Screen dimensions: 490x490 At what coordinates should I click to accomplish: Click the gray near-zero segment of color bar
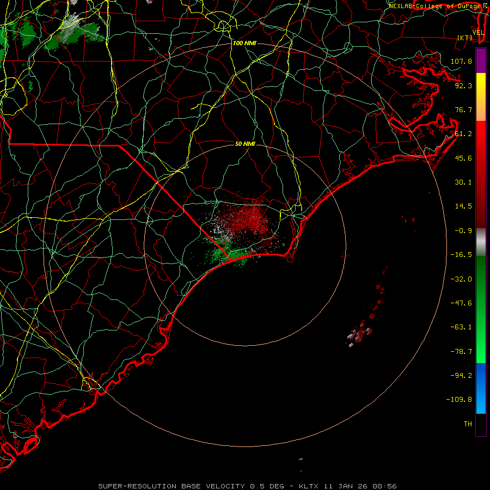click(x=481, y=242)
